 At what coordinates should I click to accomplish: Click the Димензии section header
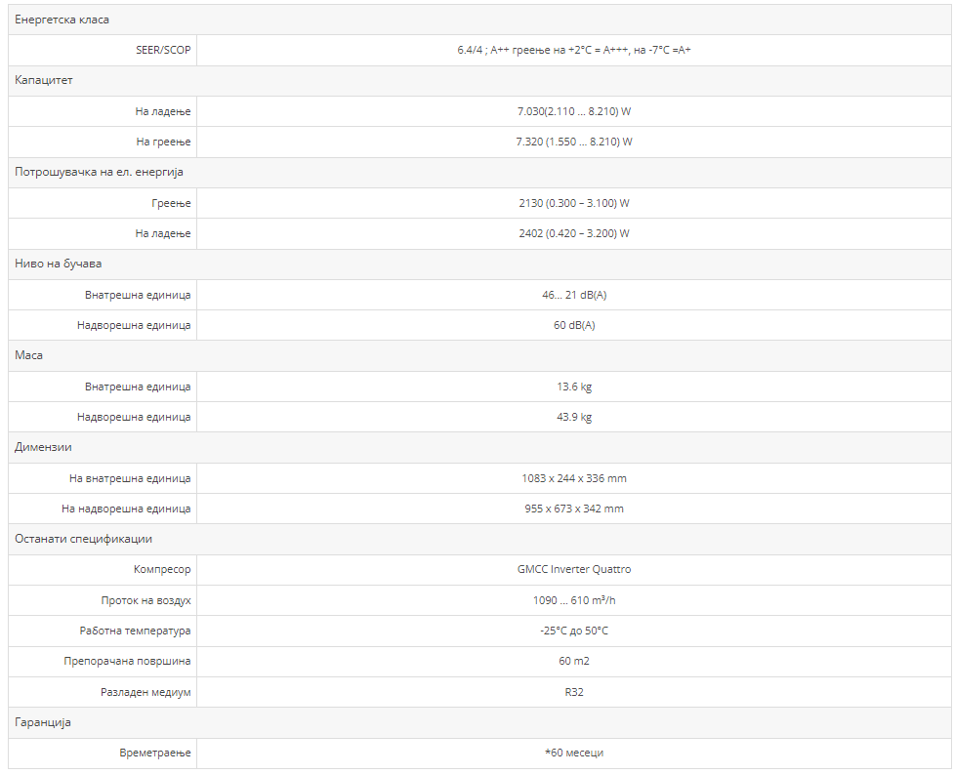pos(43,447)
